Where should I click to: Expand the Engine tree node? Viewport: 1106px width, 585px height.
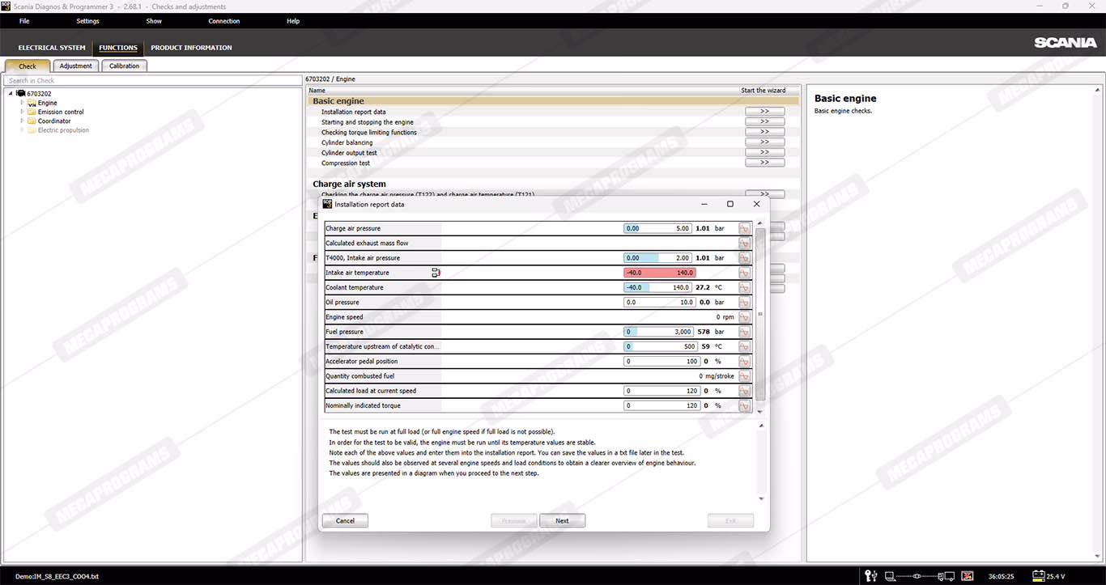[23, 103]
